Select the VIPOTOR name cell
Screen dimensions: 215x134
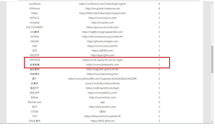pos(35,60)
